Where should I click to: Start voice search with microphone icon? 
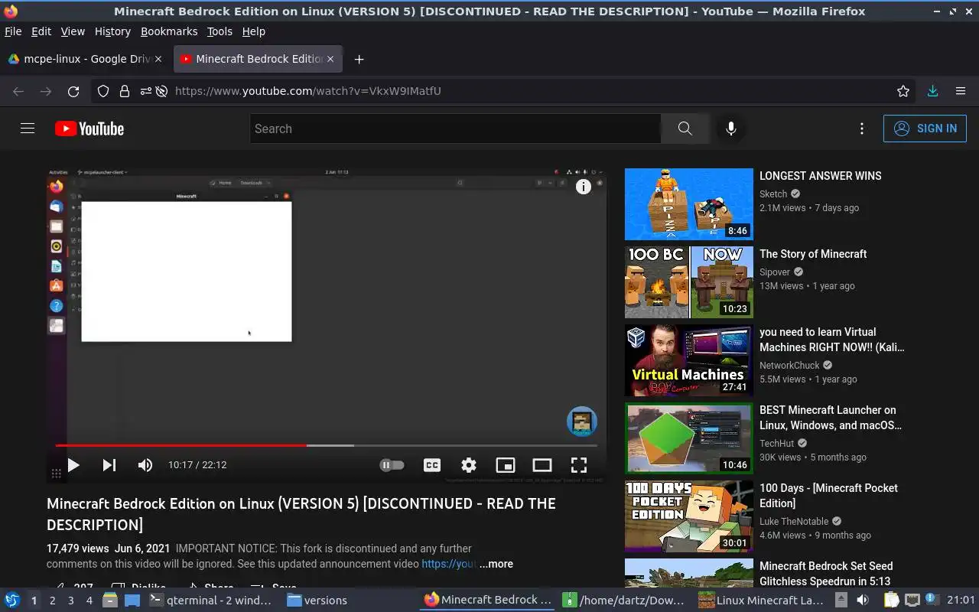pyautogui.click(x=731, y=129)
